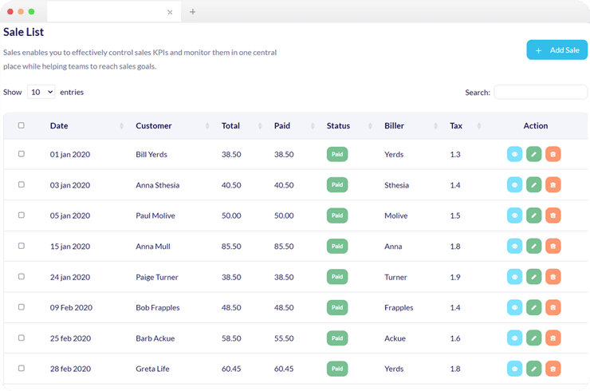Edit the Anna Sthesia sale

(x=533, y=185)
